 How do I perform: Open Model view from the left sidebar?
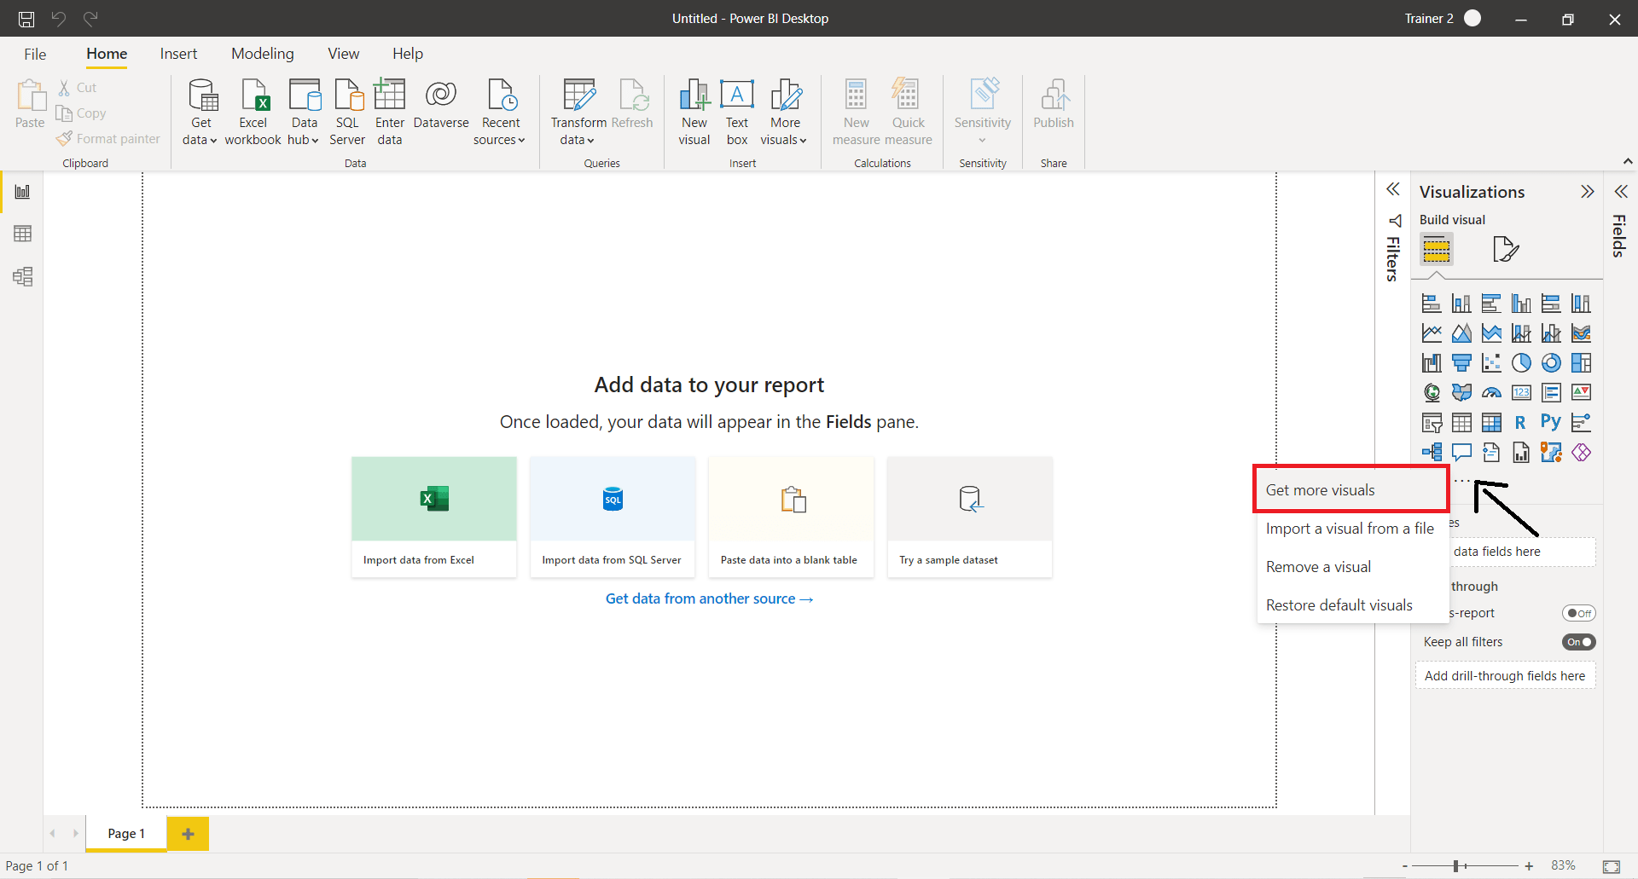(23, 276)
